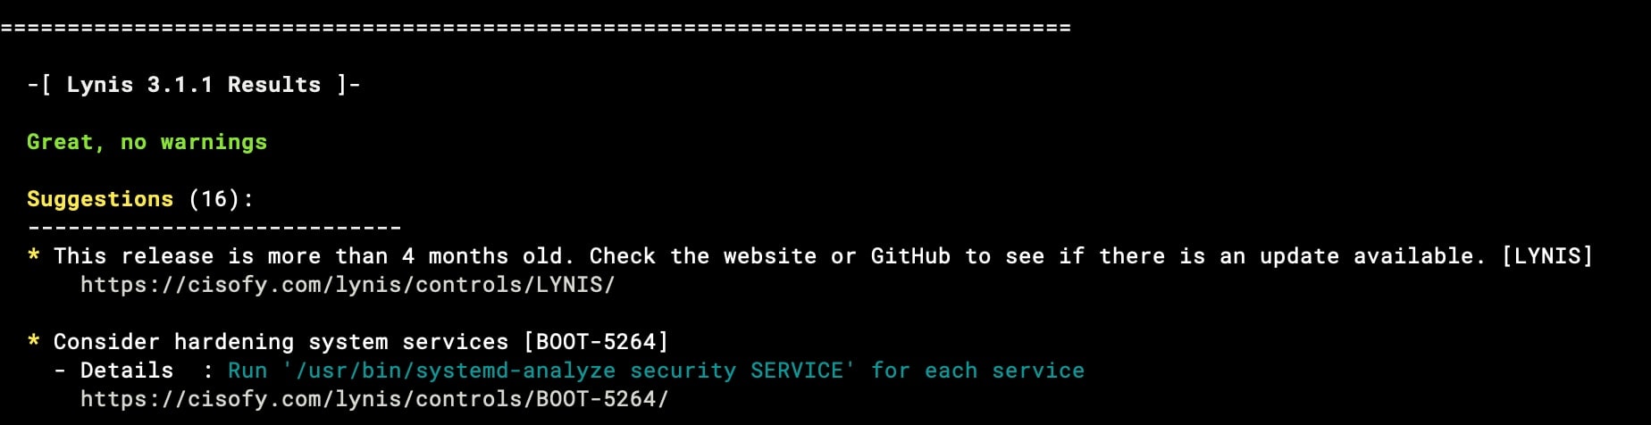Click the [LYNIS] test ID tag
The height and width of the screenshot is (425, 1651).
[1547, 256]
